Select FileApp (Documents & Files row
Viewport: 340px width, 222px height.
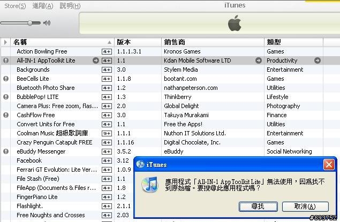click(67, 188)
